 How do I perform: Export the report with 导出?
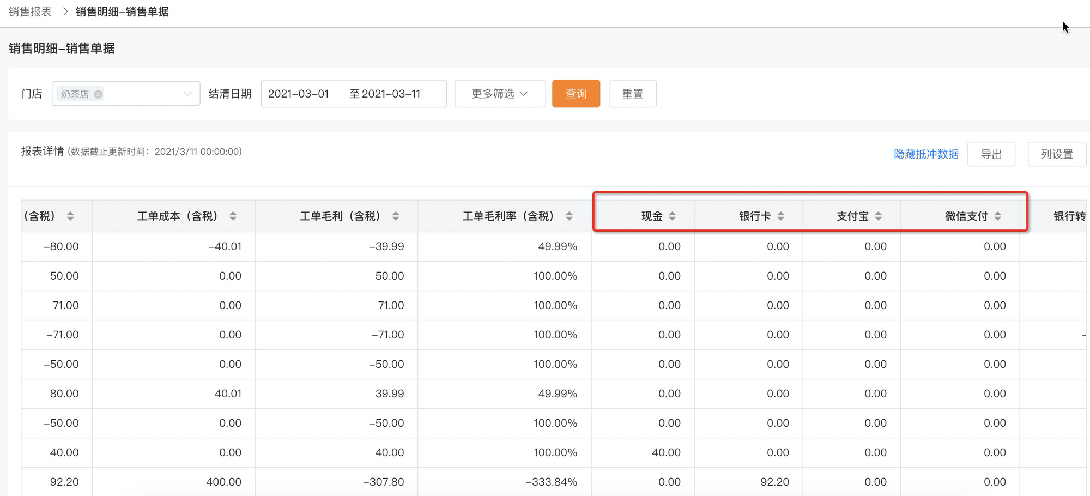click(991, 154)
